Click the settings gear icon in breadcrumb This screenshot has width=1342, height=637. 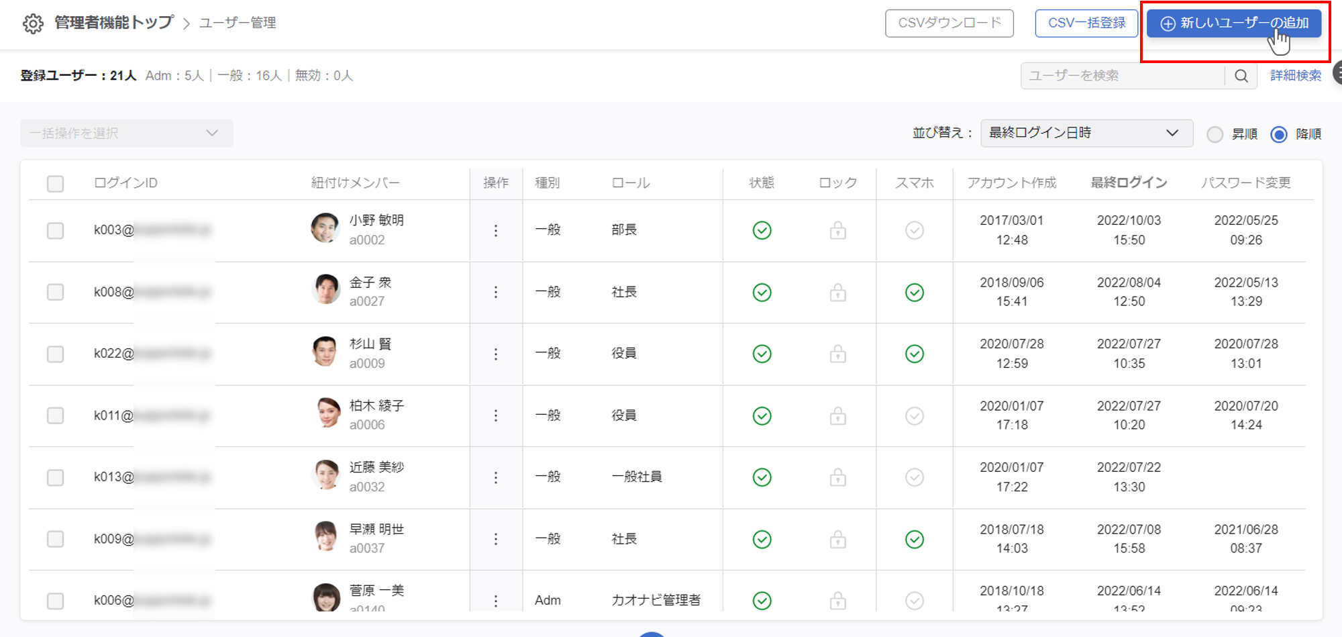click(33, 23)
